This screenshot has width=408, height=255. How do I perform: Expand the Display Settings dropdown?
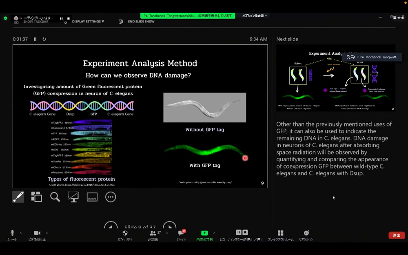(88, 22)
